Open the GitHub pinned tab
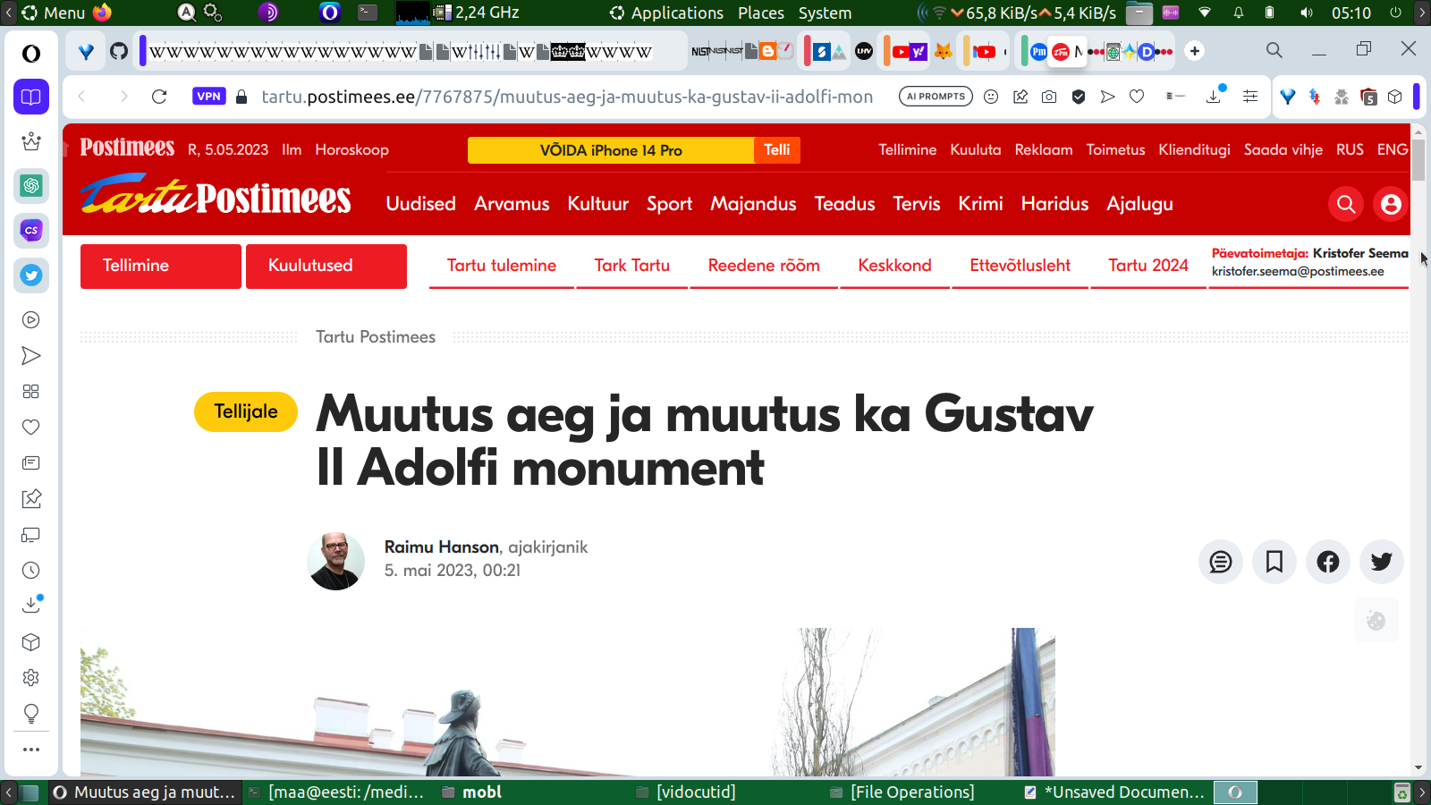Viewport: 1431px width, 805px height. pos(119,51)
